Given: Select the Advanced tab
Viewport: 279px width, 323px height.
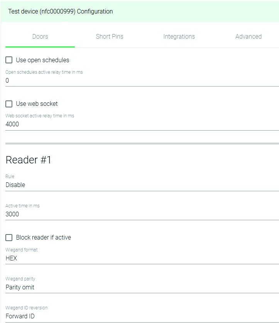Looking at the screenshot, I should tap(248, 37).
